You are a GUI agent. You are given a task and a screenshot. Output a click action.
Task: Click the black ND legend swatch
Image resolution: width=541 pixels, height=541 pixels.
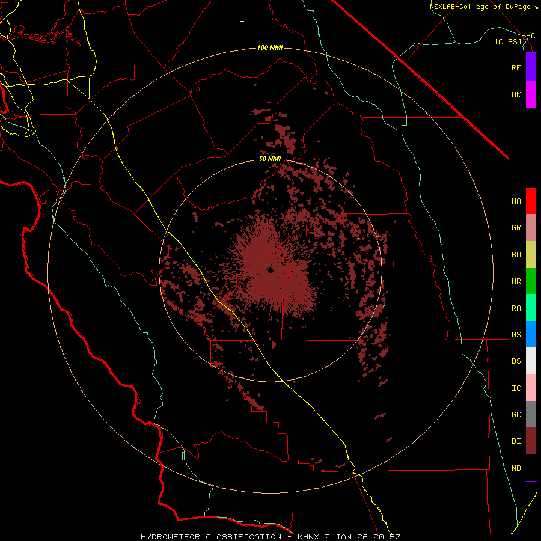[x=531, y=468]
